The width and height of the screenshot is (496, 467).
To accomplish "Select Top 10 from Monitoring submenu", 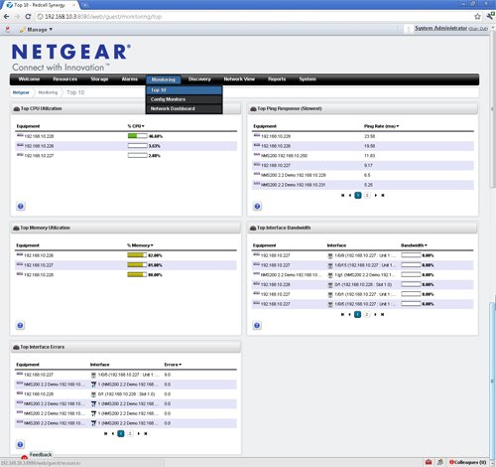I will (184, 90).
